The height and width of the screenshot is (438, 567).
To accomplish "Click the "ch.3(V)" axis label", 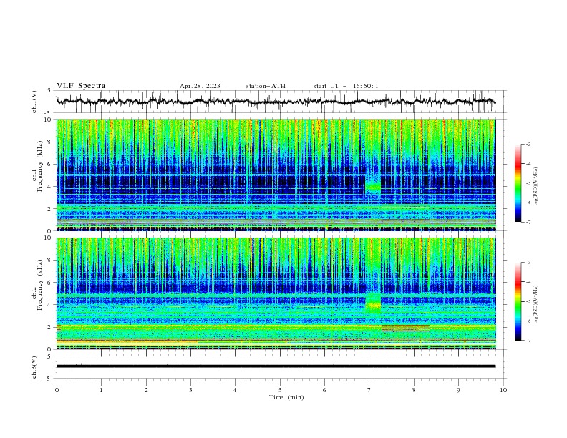I will coord(34,367).
